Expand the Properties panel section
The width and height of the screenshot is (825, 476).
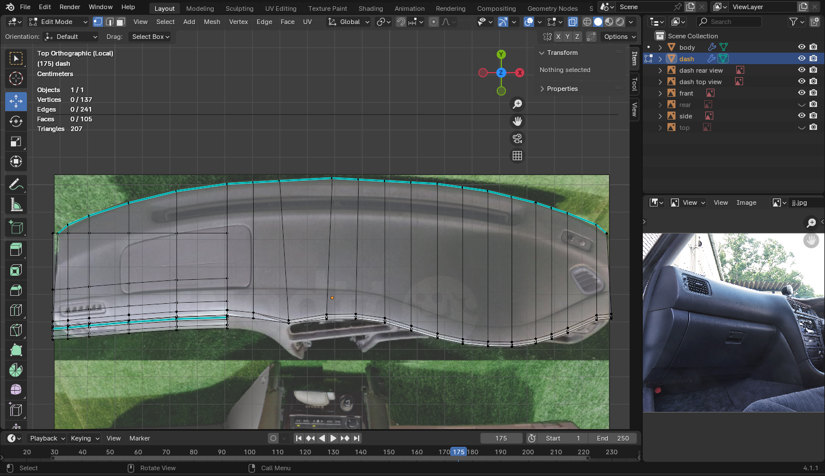(561, 89)
